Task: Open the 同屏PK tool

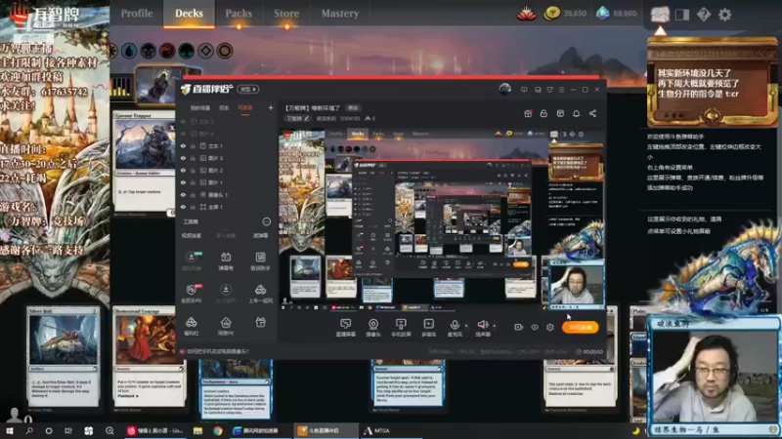Action: [x=226, y=326]
